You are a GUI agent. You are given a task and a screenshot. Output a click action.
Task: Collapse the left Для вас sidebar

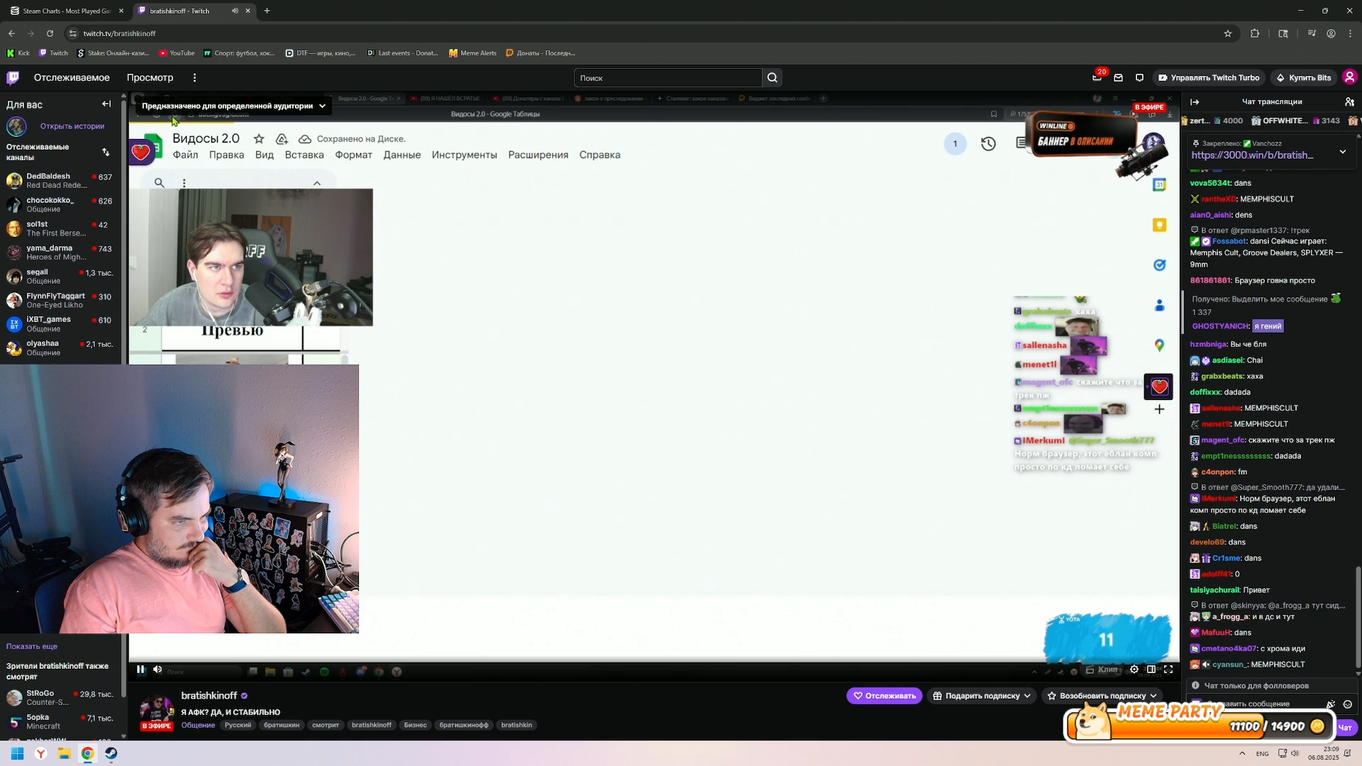106,104
